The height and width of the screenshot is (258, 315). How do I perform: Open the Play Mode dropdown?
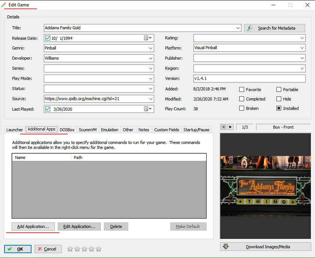click(x=151, y=79)
